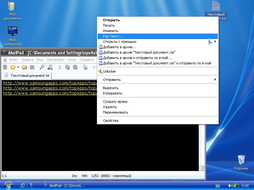This screenshot has height=190, width=254.
Task: Click the Open file folder icon in AkelPad toolbar
Action: coord(13,67)
